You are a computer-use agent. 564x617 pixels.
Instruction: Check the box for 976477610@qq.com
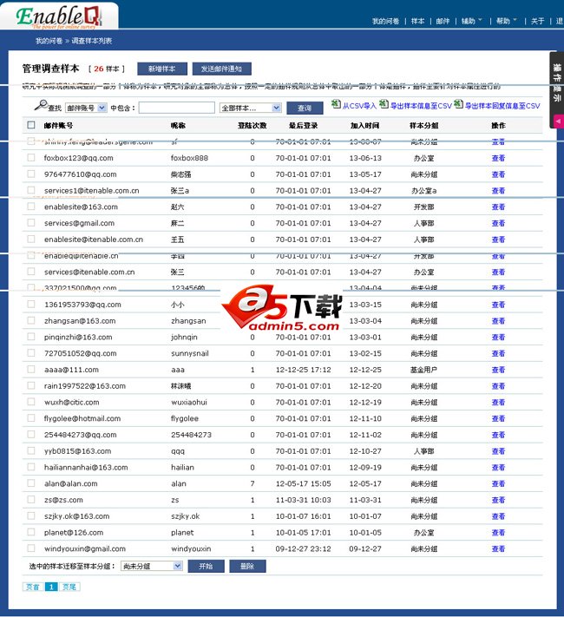pyautogui.click(x=31, y=174)
